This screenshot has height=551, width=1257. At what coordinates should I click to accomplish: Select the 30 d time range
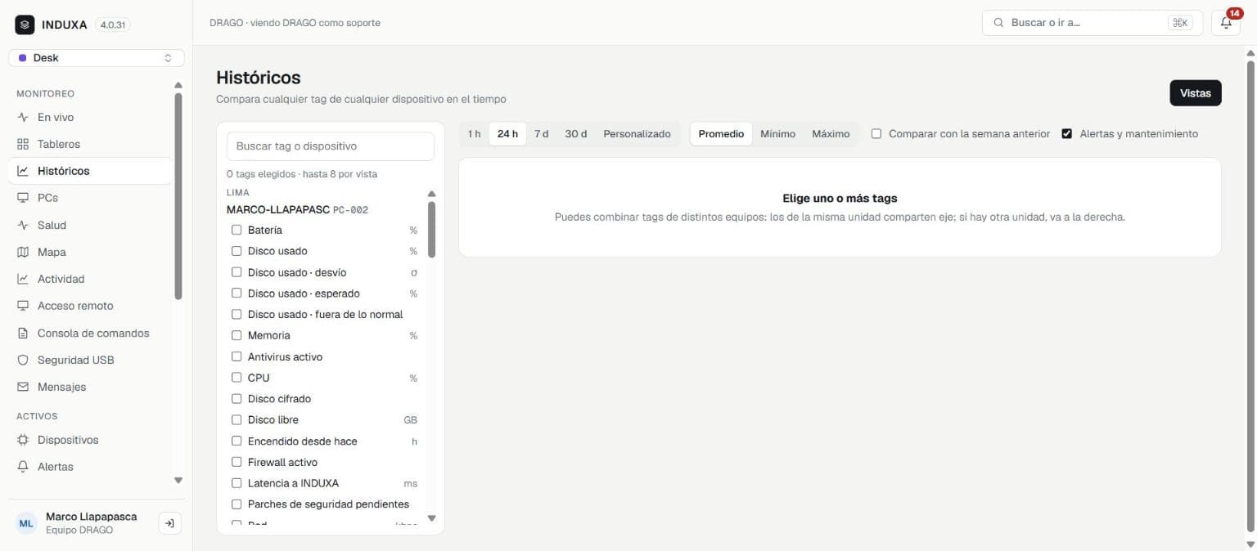(576, 134)
